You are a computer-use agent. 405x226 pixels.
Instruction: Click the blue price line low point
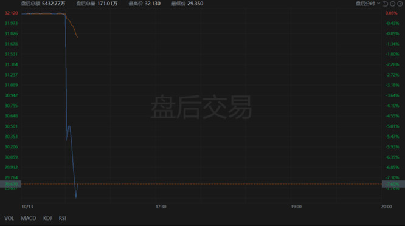tap(76, 197)
